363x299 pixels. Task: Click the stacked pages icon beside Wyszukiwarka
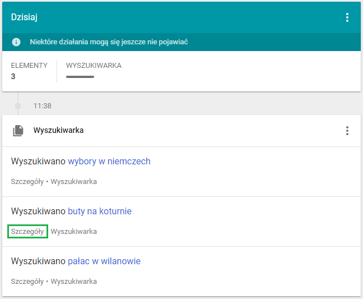coord(18,131)
